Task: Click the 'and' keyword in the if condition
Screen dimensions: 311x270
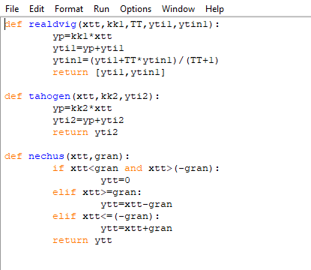Action: [x=133, y=168]
